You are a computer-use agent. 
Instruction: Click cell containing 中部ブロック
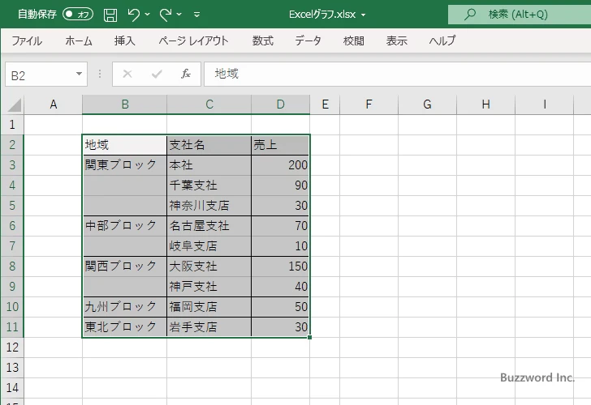125,226
